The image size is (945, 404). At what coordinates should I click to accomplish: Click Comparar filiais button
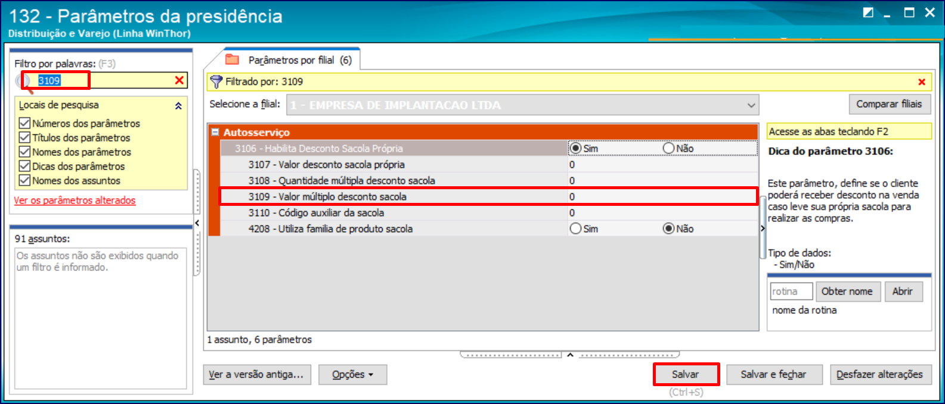tap(889, 104)
